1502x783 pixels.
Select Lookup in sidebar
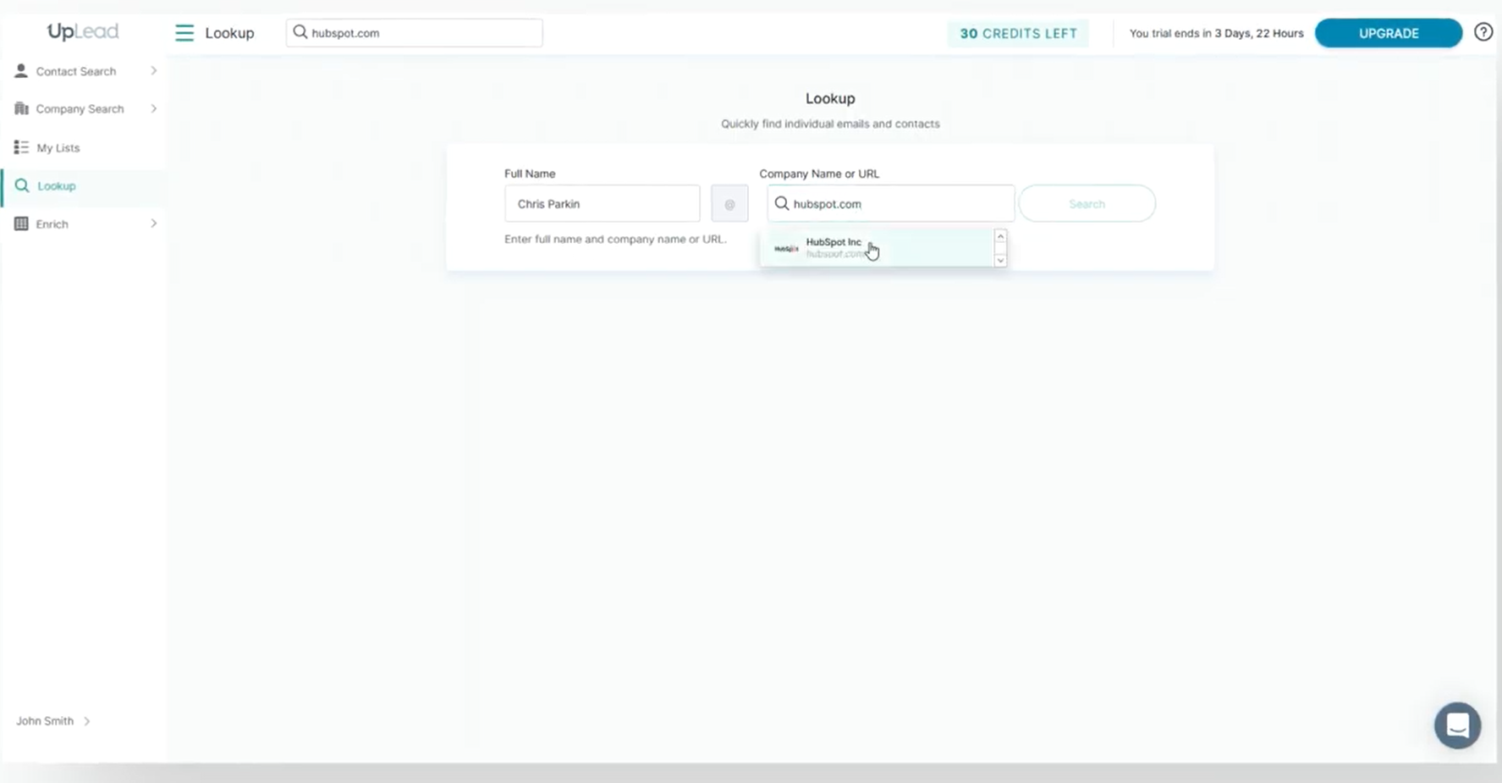83,186
